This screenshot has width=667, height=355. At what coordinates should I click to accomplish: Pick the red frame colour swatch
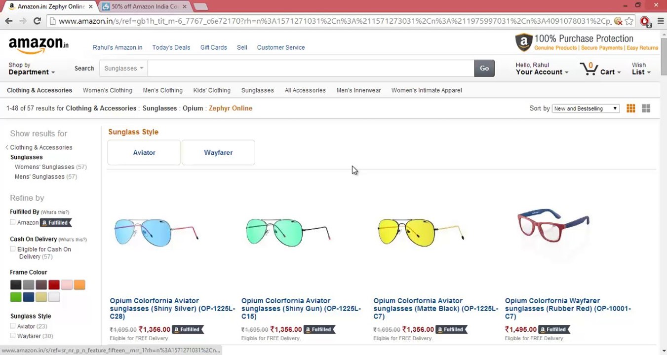[x=54, y=284]
